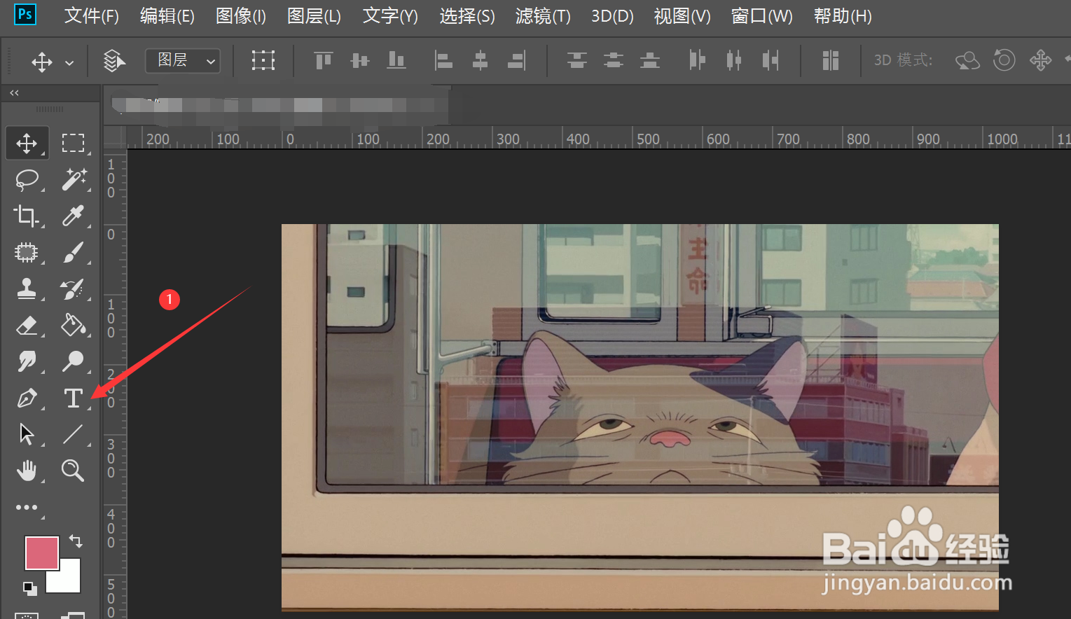Distribute bottom edges button
Screen dimensions: 1071x619
(x=650, y=61)
